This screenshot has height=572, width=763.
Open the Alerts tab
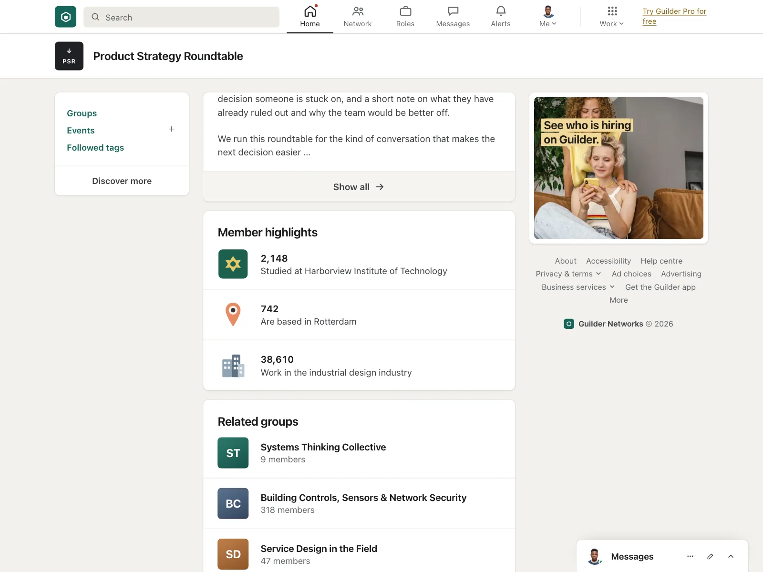point(501,17)
